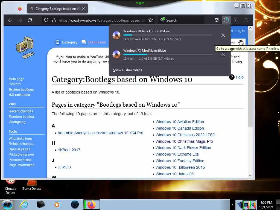Open ISO collection in the sidebar
The image size is (280, 210).
coord(19,95)
